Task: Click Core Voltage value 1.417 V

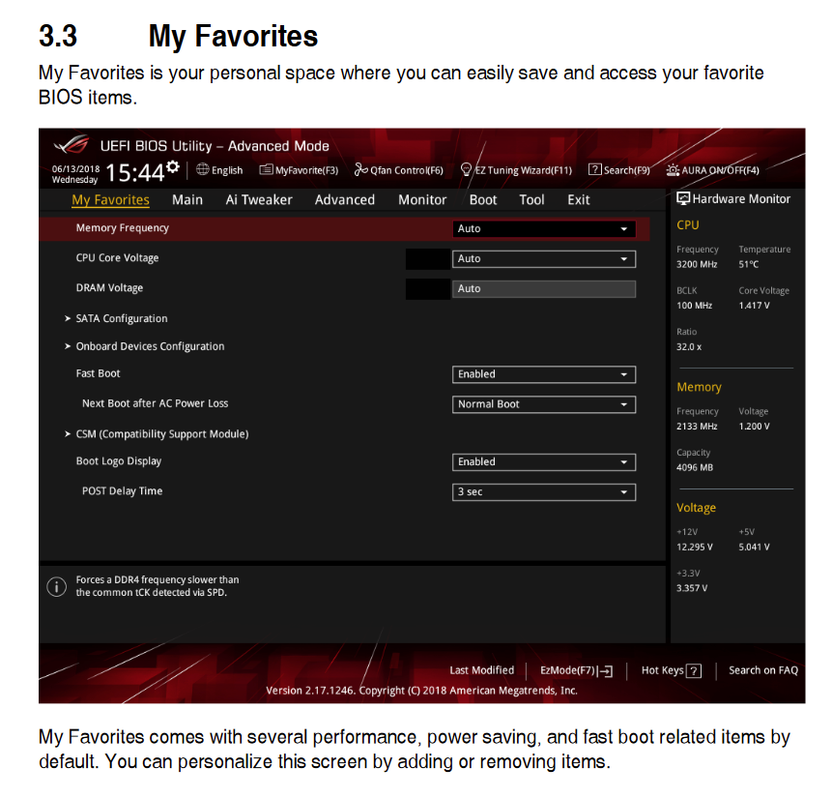Action: 754,306
